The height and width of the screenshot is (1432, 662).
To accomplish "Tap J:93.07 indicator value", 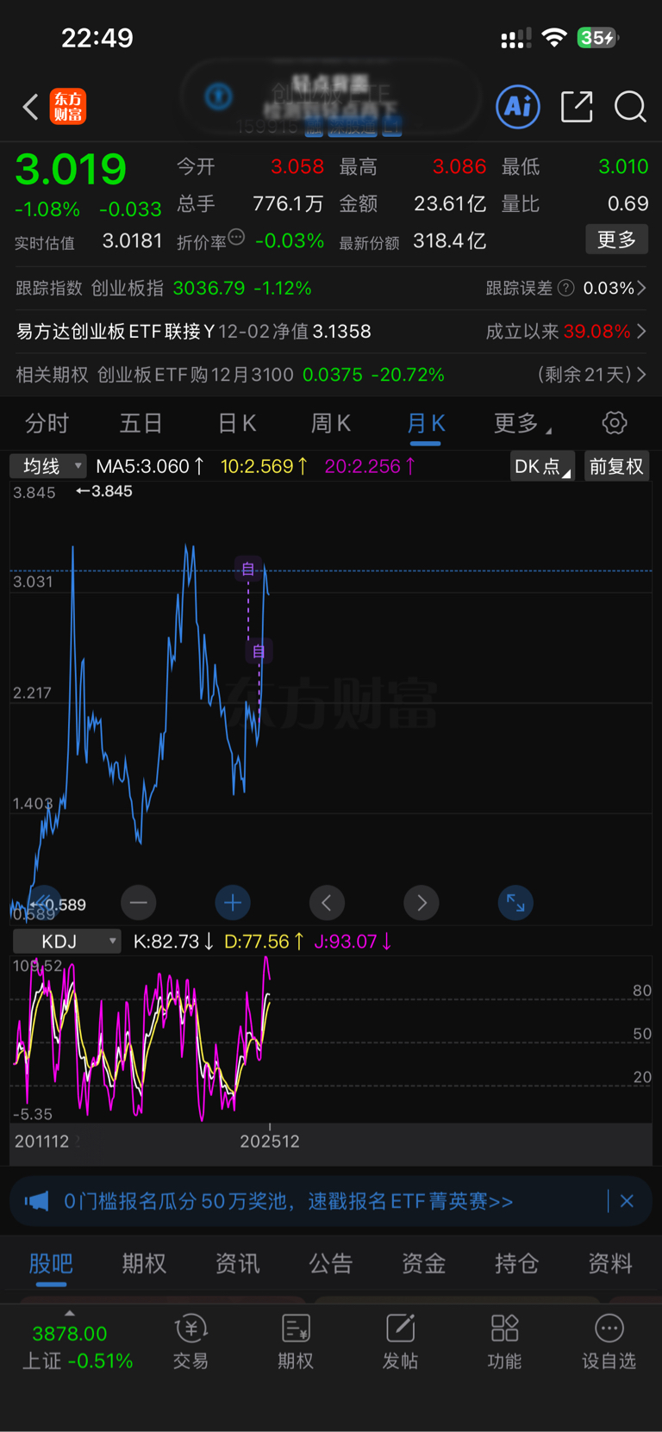I will [x=353, y=942].
